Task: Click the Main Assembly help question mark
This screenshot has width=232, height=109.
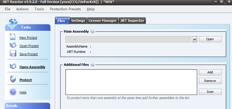Action: pos(92,31)
